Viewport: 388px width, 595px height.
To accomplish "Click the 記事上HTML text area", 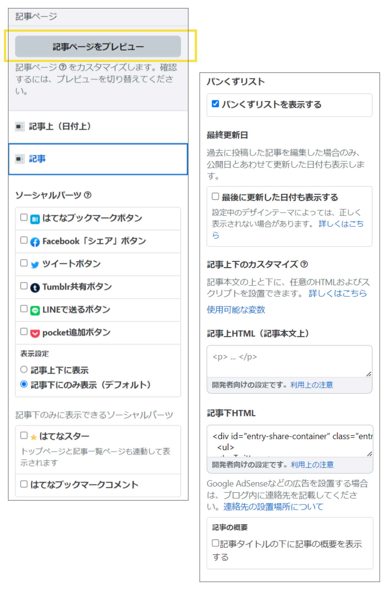I will coord(290,361).
